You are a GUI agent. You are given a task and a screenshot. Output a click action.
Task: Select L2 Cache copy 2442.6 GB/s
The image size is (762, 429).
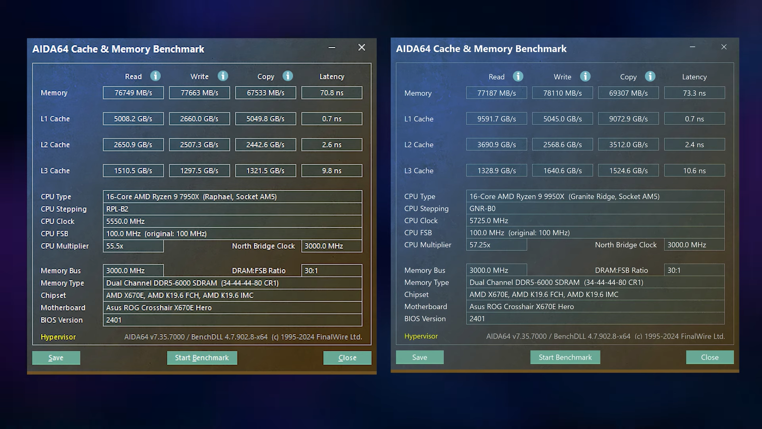point(266,145)
